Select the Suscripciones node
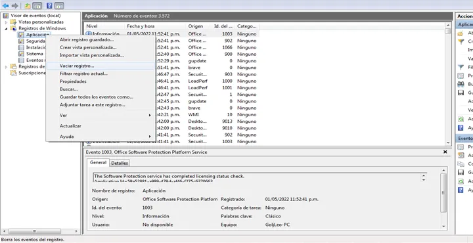This screenshot has height=243, width=473. 32,73
